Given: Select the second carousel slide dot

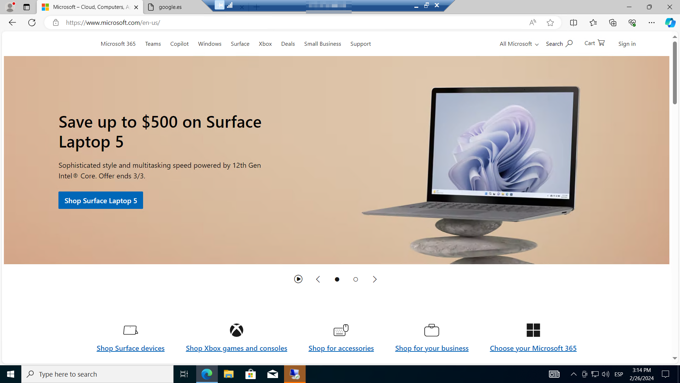Looking at the screenshot, I should (x=356, y=279).
